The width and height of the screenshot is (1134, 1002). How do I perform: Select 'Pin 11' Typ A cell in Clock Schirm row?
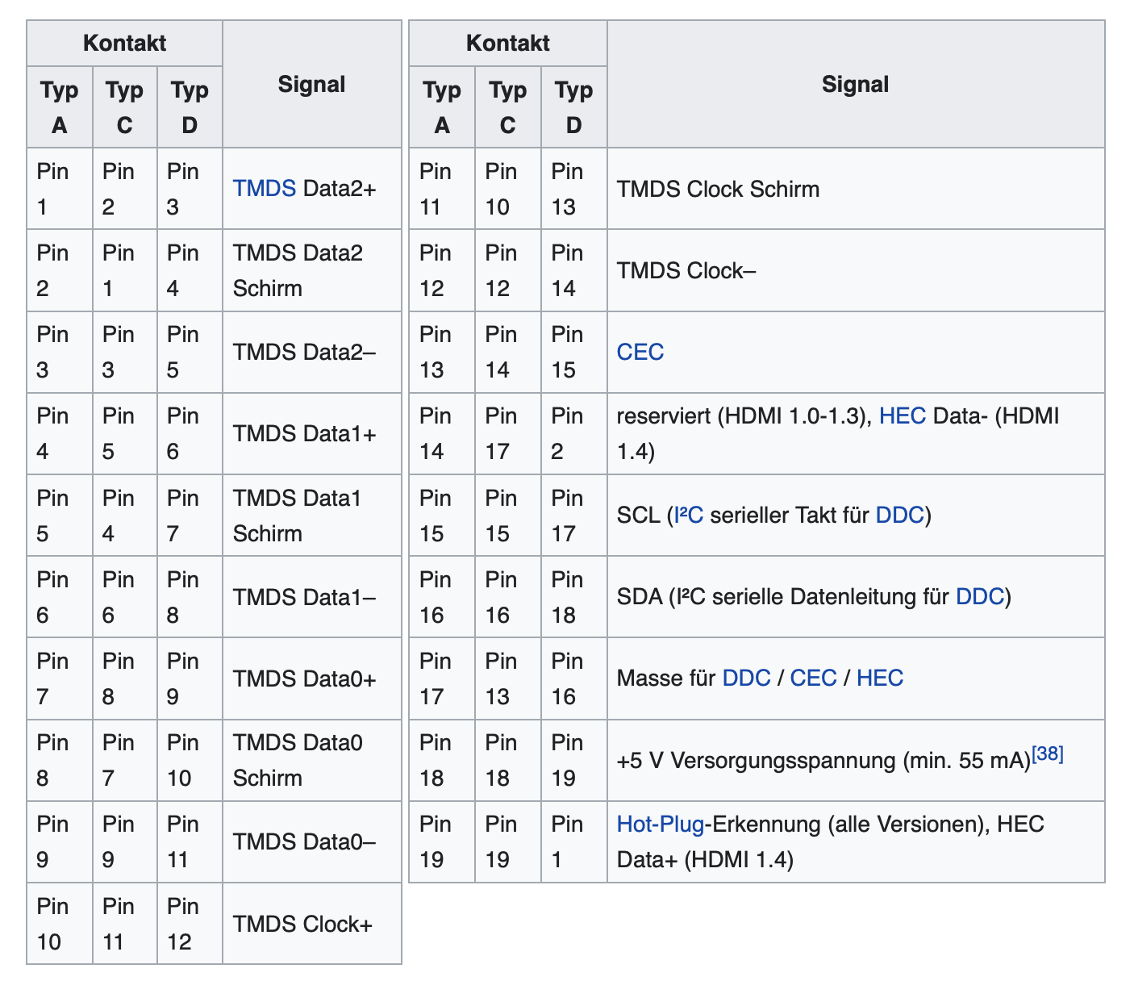(442, 189)
